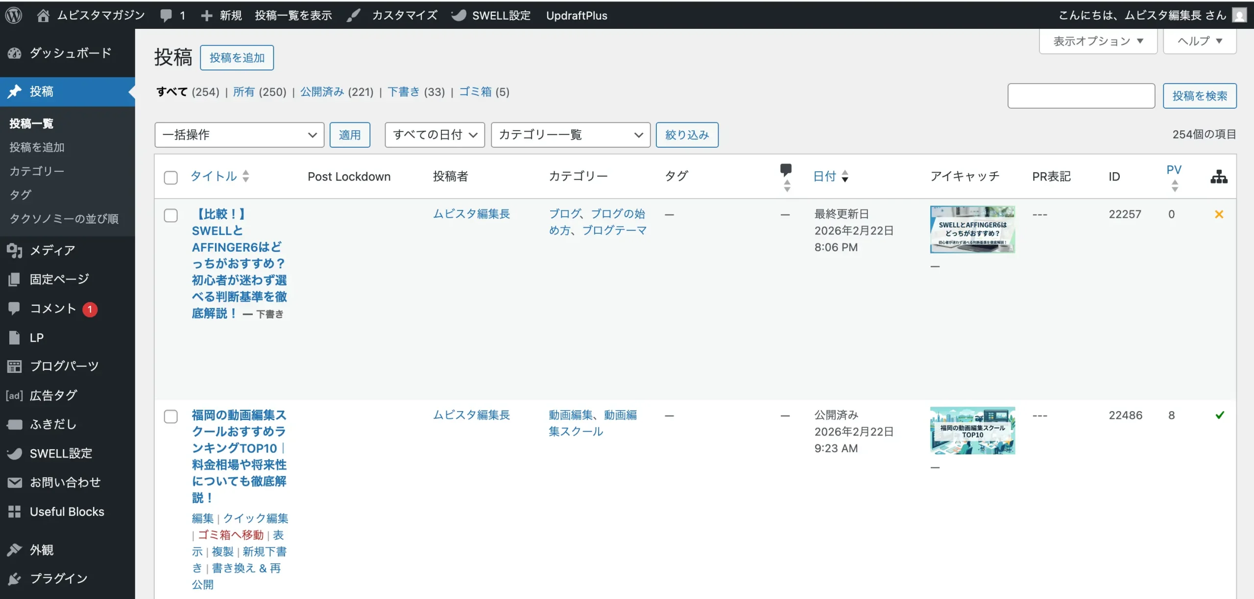Screen dimensions: 1254x599
Task: Open the カテゴリー一覧 dropdown
Action: point(570,135)
